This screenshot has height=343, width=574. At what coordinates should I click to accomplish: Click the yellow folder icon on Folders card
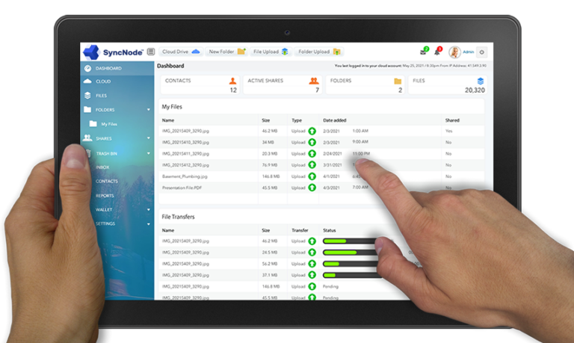[398, 81]
